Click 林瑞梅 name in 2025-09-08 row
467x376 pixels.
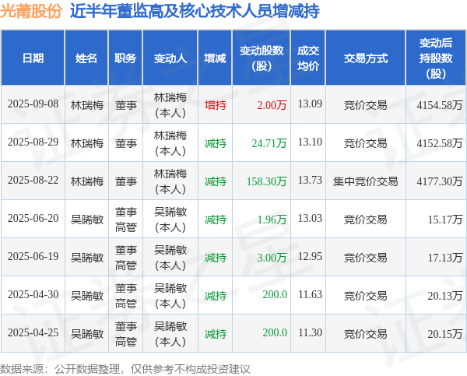87,105
